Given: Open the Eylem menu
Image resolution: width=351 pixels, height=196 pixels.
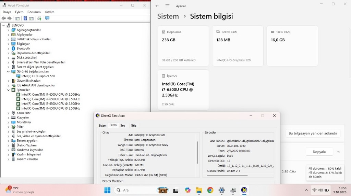Looking at the screenshot, I should [x=19, y=12].
